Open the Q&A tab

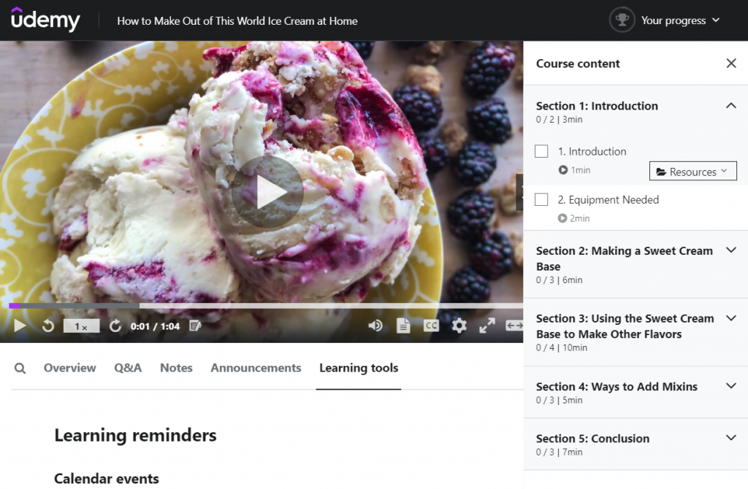[x=128, y=368]
